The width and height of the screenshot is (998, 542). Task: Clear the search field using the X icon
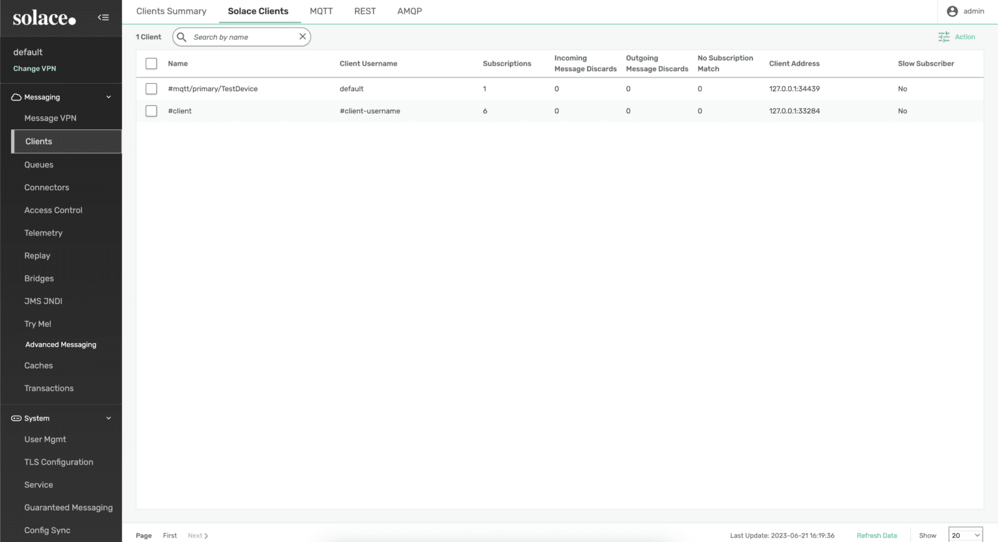(302, 36)
